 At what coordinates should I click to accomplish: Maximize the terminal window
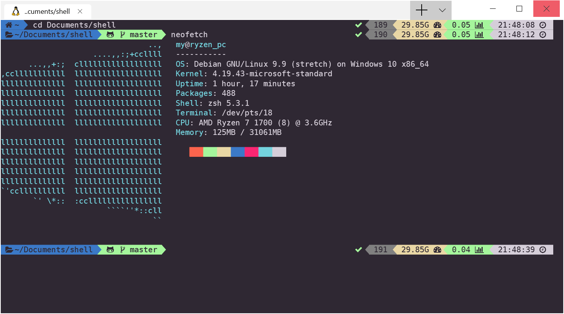pyautogui.click(x=519, y=8)
